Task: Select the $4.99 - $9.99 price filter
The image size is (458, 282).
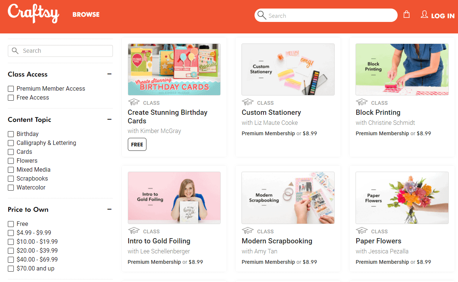Action: (x=10, y=233)
